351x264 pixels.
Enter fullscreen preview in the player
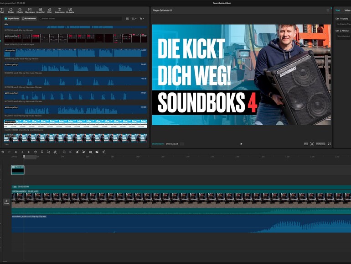point(329,144)
